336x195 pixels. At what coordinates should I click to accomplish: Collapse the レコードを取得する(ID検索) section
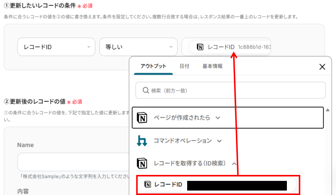pos(234,164)
